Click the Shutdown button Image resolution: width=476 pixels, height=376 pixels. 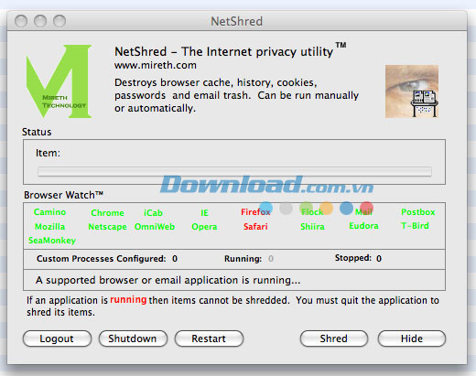coord(133,338)
